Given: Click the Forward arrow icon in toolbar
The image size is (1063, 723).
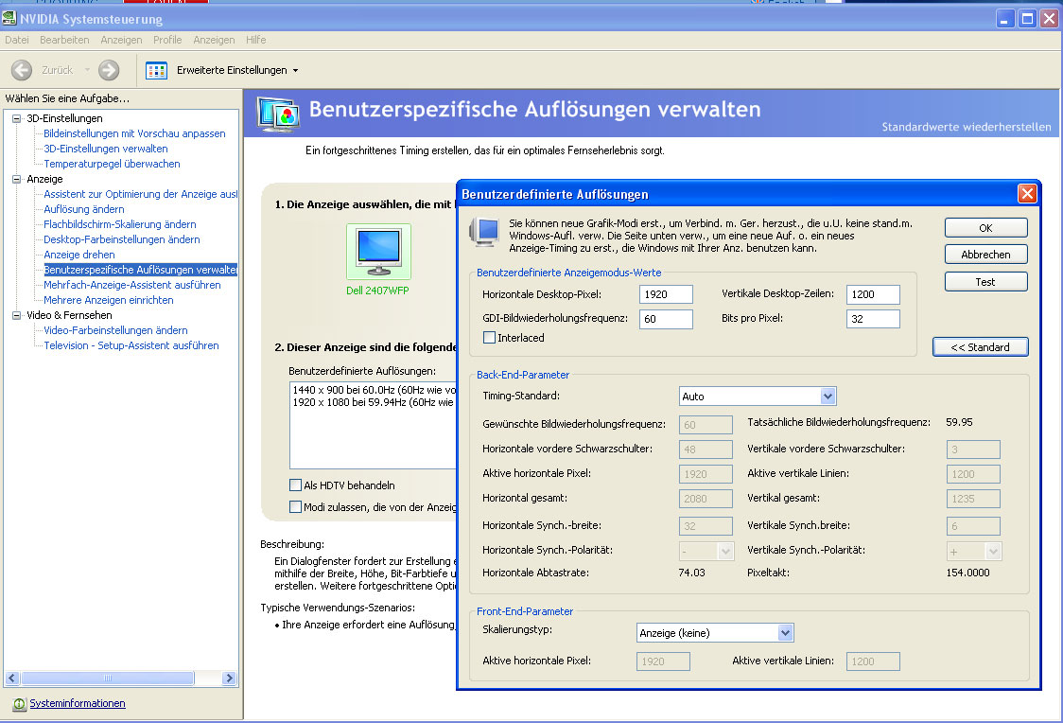Looking at the screenshot, I should (109, 70).
